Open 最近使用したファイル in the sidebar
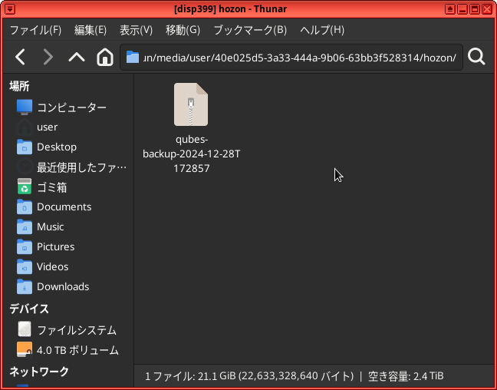The width and height of the screenshot is (497, 390). click(x=81, y=167)
